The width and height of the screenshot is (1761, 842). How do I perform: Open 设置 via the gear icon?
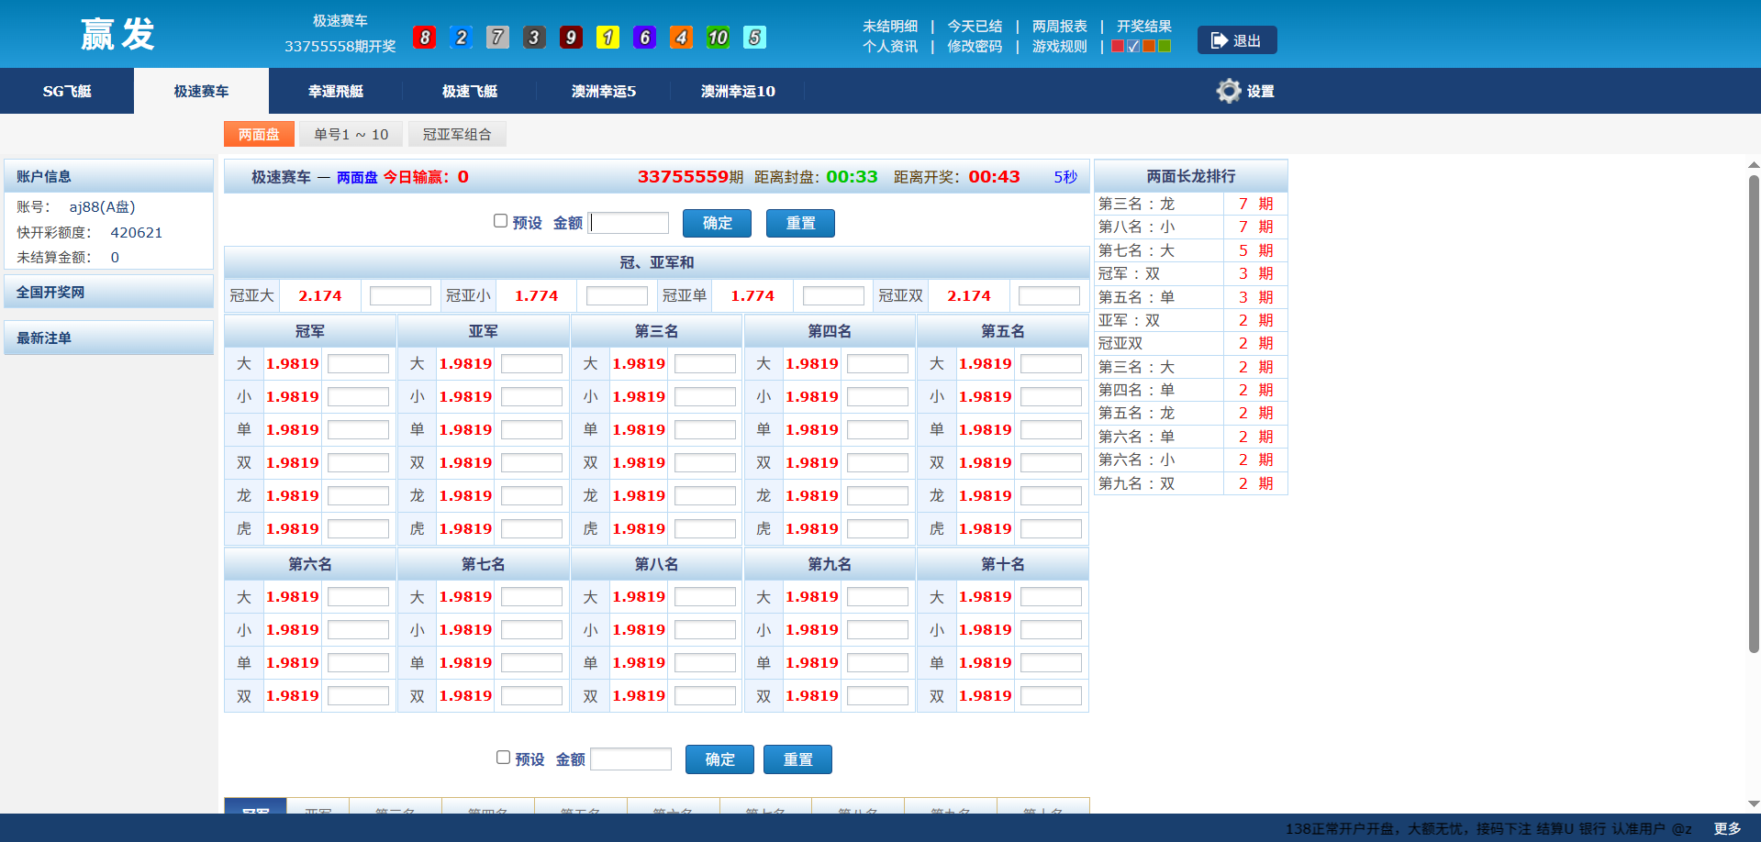[1229, 91]
